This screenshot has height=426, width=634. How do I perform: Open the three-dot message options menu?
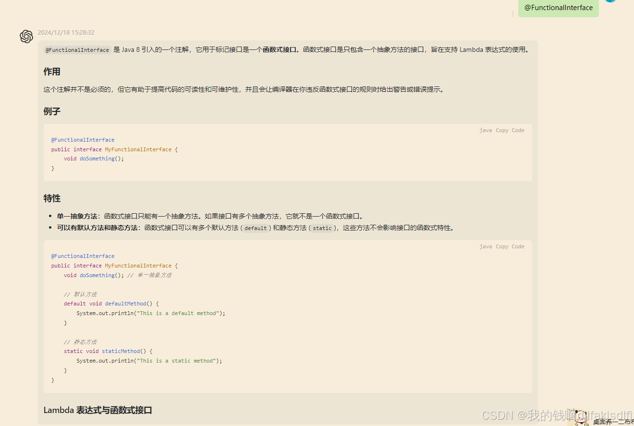click(x=513, y=14)
